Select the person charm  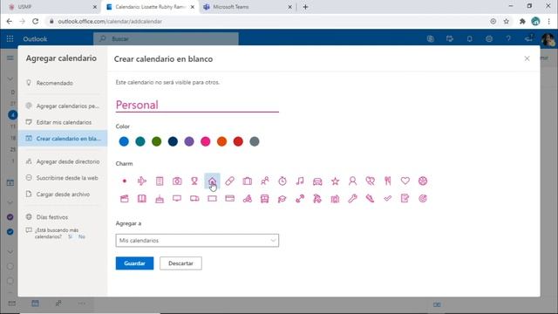point(352,181)
